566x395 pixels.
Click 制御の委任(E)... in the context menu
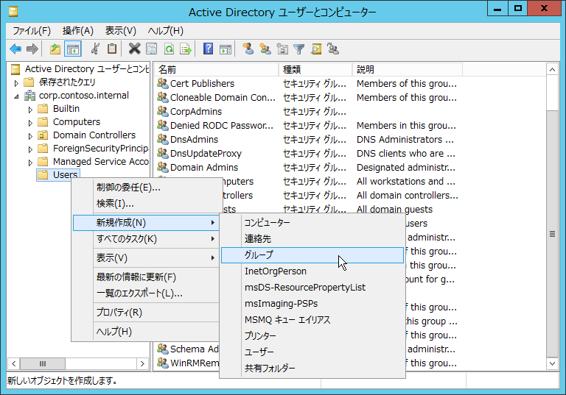(146, 188)
